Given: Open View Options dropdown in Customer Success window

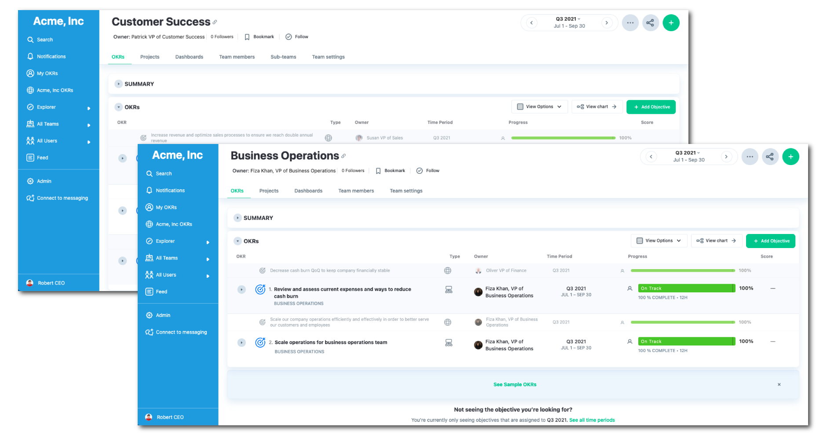Looking at the screenshot, I should [x=539, y=107].
